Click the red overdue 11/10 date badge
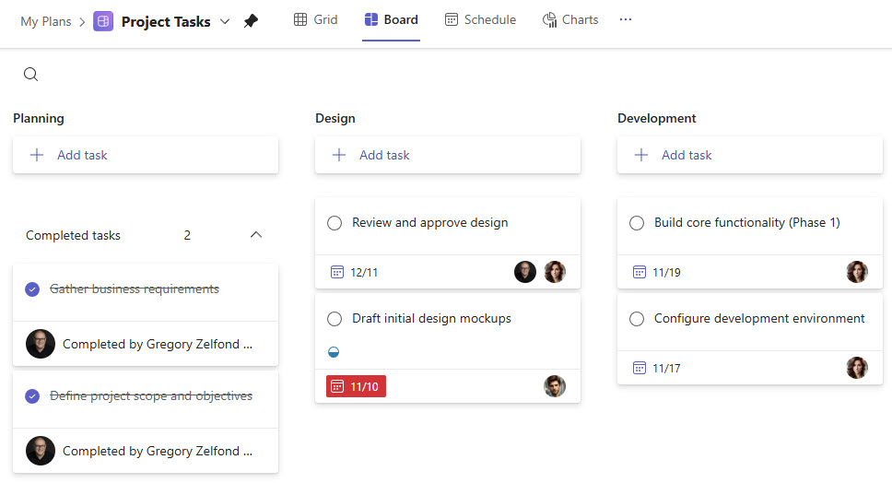The image size is (892, 483). 356,386
